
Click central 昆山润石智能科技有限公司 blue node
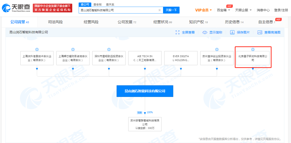pyautogui.click(x=145, y=91)
